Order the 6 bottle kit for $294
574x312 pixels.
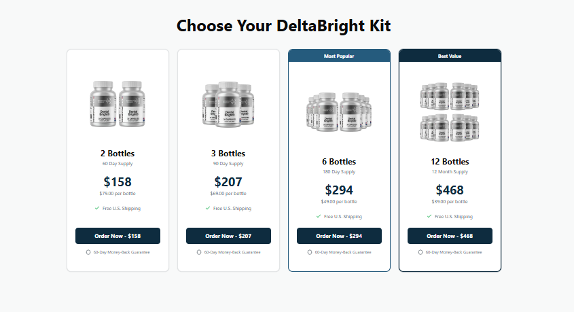tap(339, 236)
